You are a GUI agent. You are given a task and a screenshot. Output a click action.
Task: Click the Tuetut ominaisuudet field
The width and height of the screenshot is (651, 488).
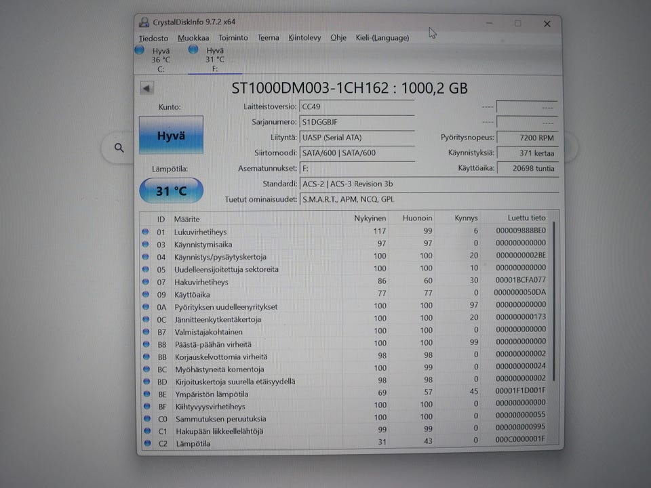429,199
